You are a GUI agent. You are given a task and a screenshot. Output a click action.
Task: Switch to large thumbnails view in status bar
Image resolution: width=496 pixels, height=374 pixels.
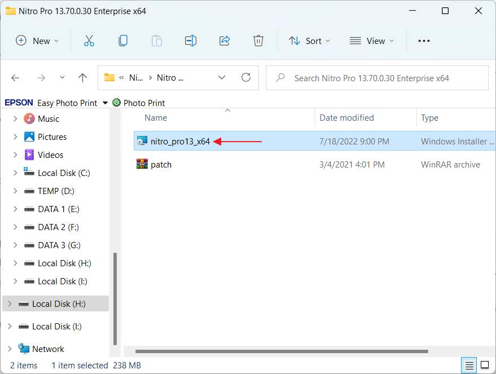coord(485,365)
